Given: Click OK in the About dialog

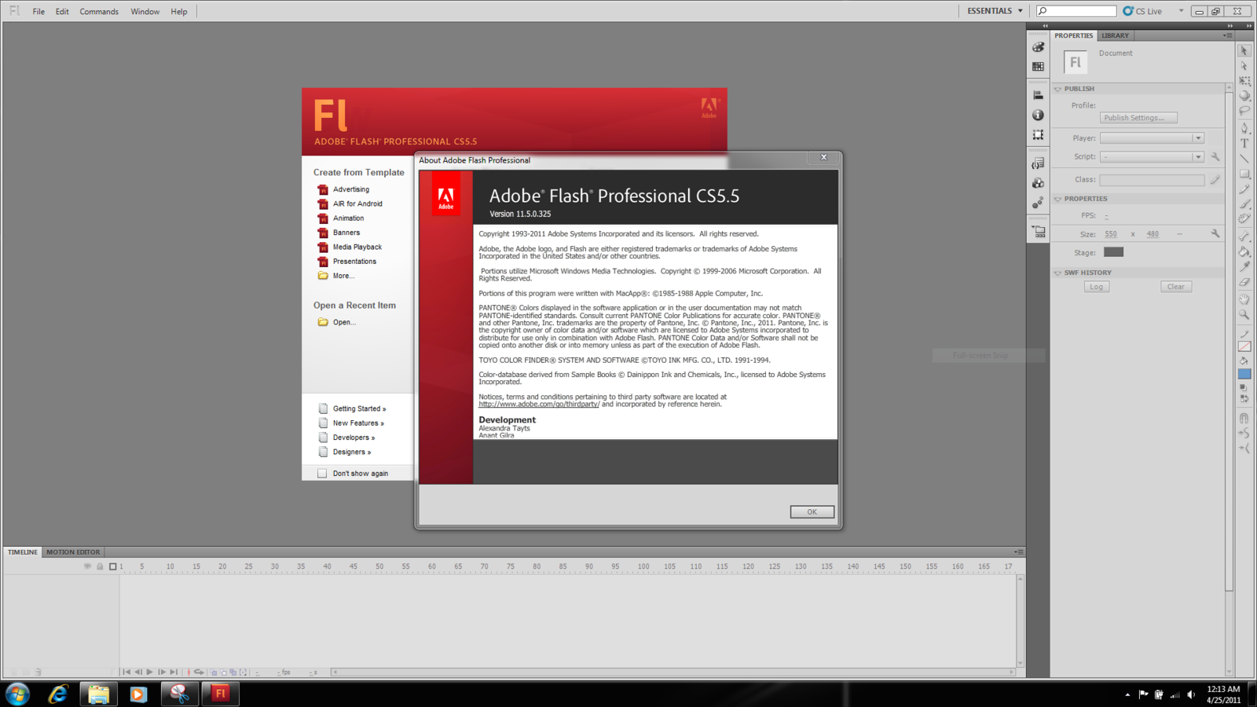Looking at the screenshot, I should 812,511.
